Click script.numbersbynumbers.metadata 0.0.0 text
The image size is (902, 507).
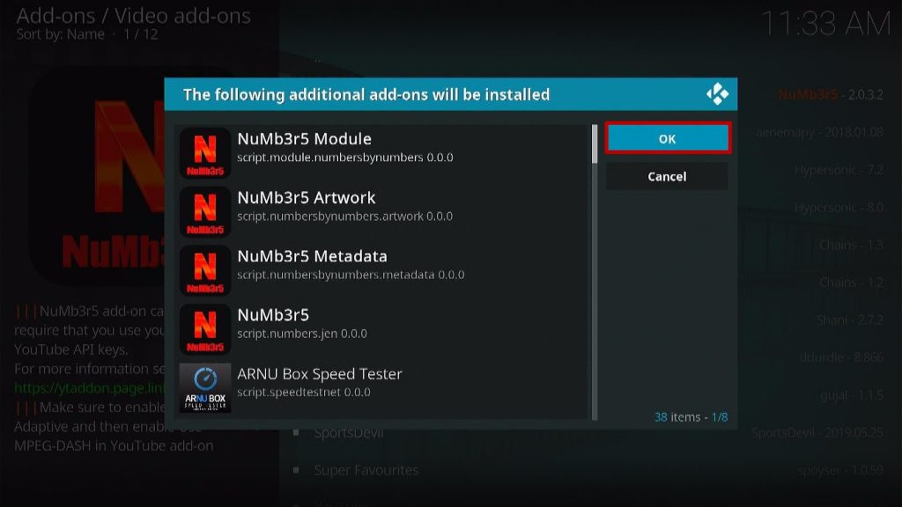(x=351, y=275)
